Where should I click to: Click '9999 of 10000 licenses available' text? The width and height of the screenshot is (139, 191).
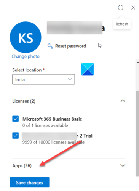click(x=53, y=142)
